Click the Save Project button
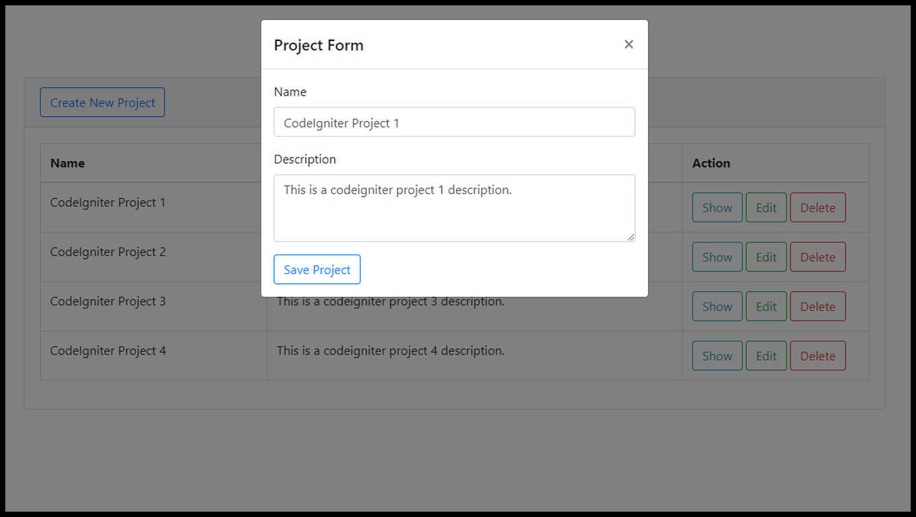This screenshot has width=916, height=517. (x=317, y=269)
